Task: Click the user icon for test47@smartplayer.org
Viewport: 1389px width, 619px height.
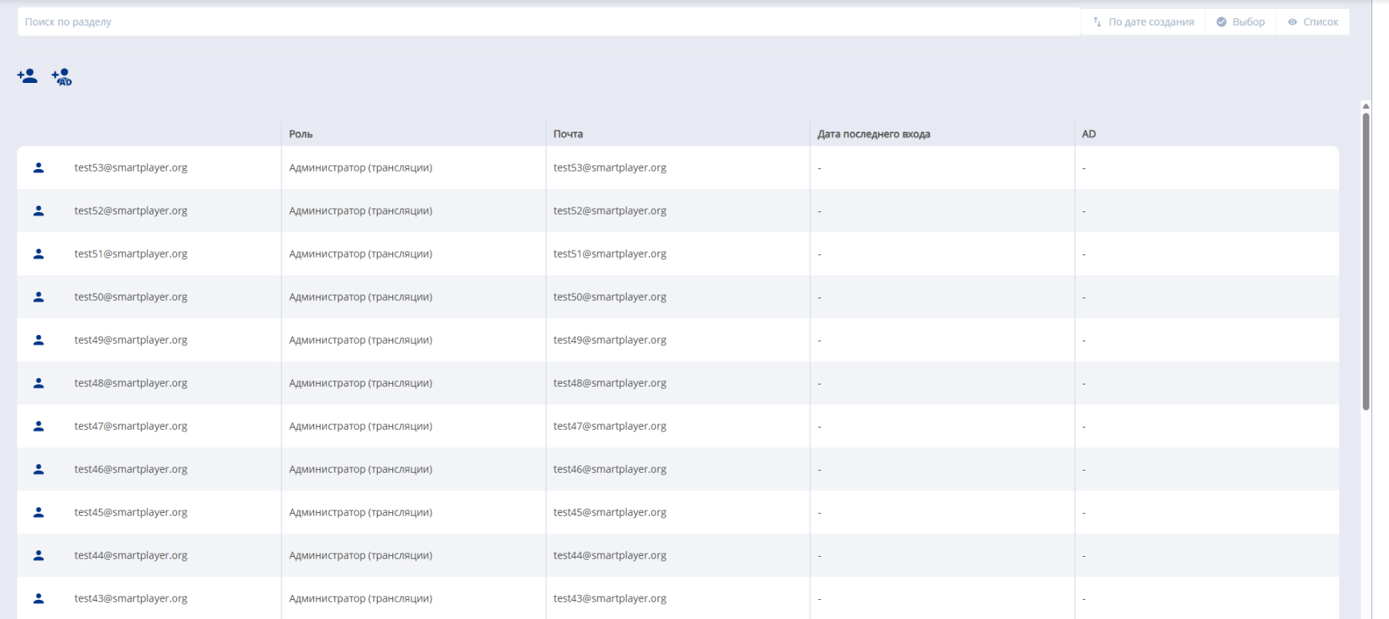Action: tap(38, 426)
